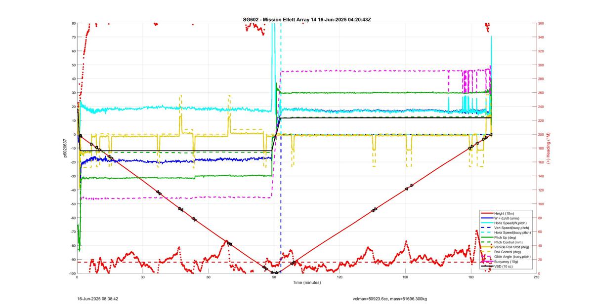Click the red Height line swatch in legend
Image resolution: width=593 pixels, height=307 pixels.
pos(487,213)
